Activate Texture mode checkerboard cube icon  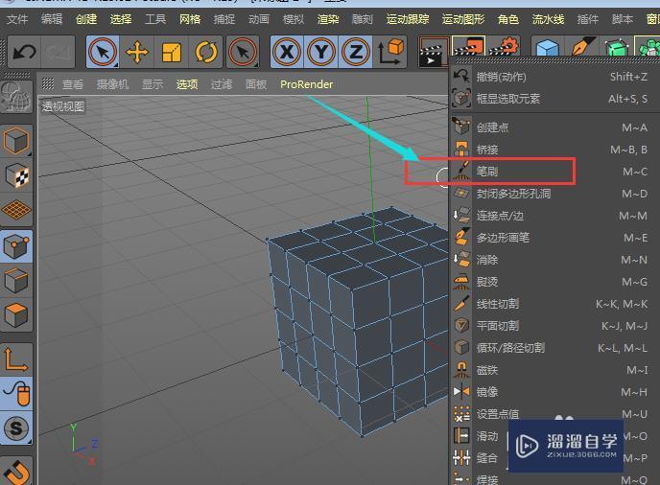click(17, 175)
